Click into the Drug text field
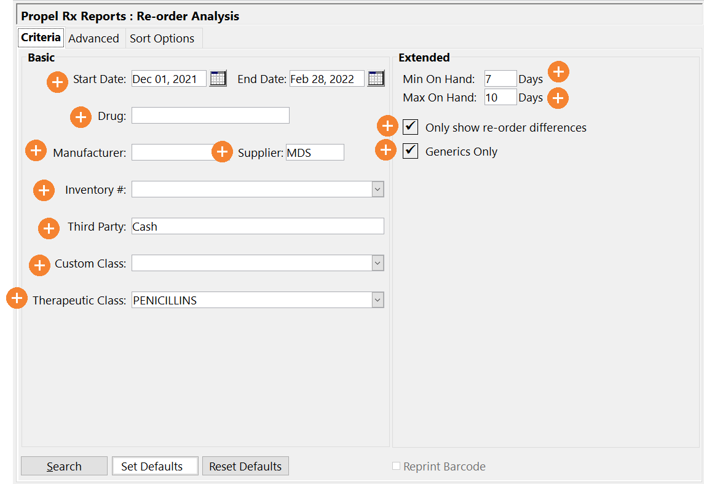Image resolution: width=704 pixels, height=484 pixels. [210, 116]
